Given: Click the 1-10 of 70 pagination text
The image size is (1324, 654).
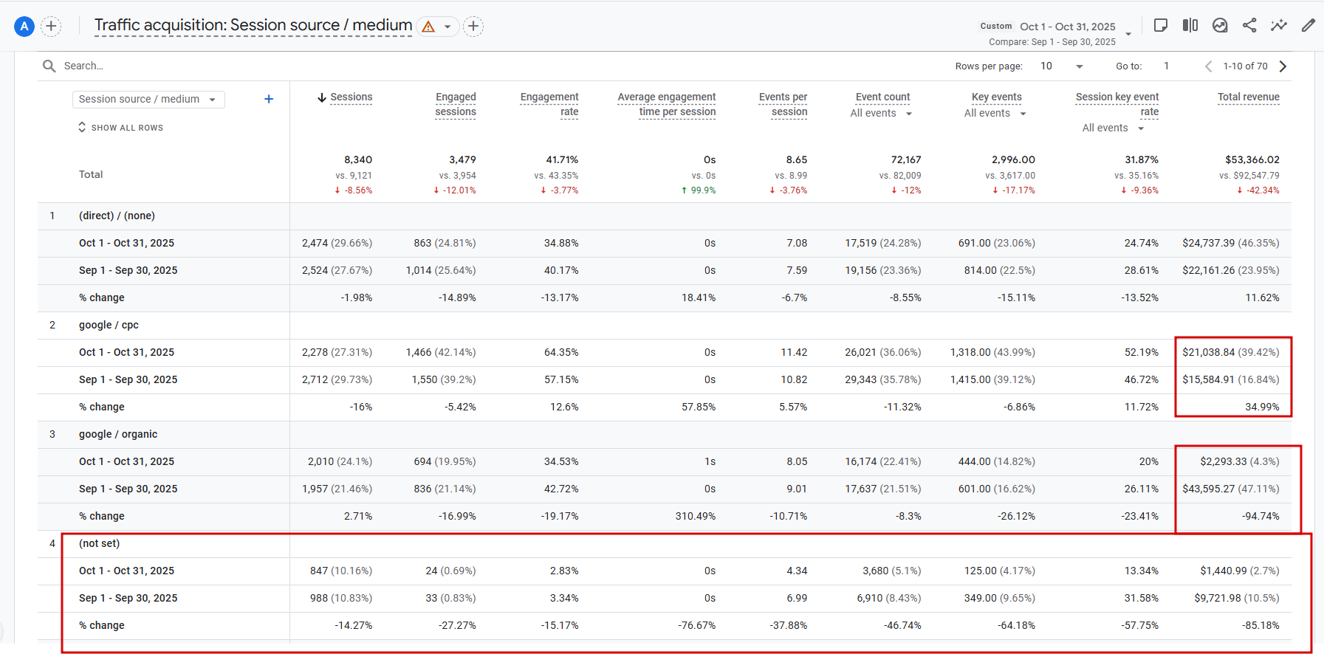Looking at the screenshot, I should (x=1245, y=66).
